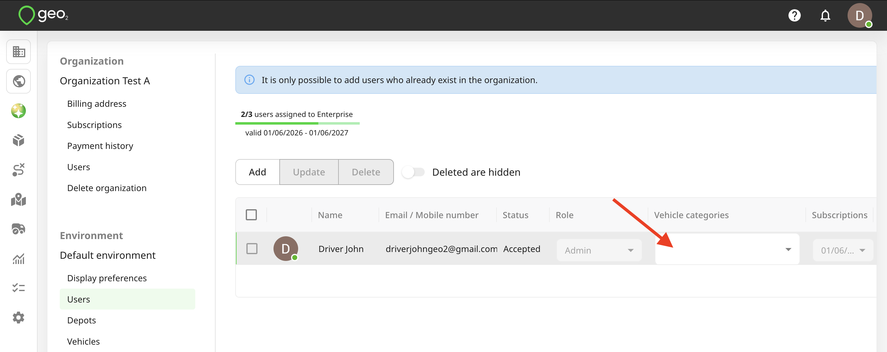The image size is (887, 352).
Task: Click the users assigned to Enterprise progress bar
Action: (298, 123)
